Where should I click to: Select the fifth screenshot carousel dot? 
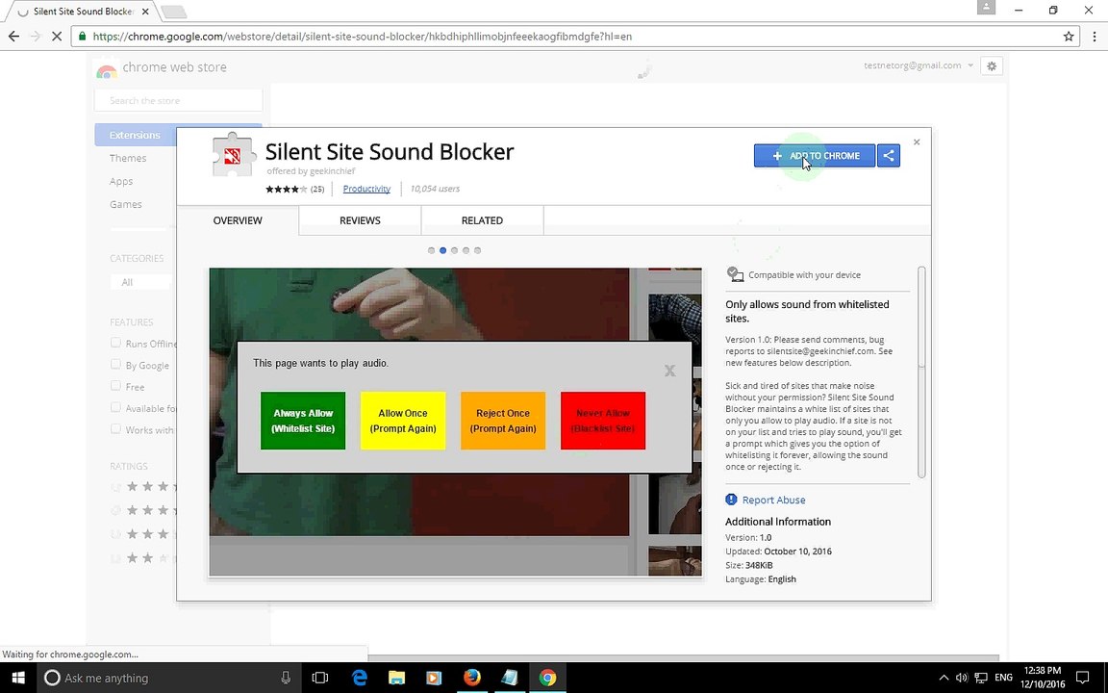pyautogui.click(x=478, y=250)
